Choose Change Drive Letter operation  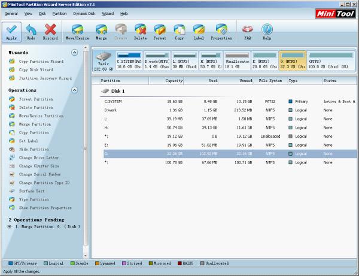click(39, 157)
